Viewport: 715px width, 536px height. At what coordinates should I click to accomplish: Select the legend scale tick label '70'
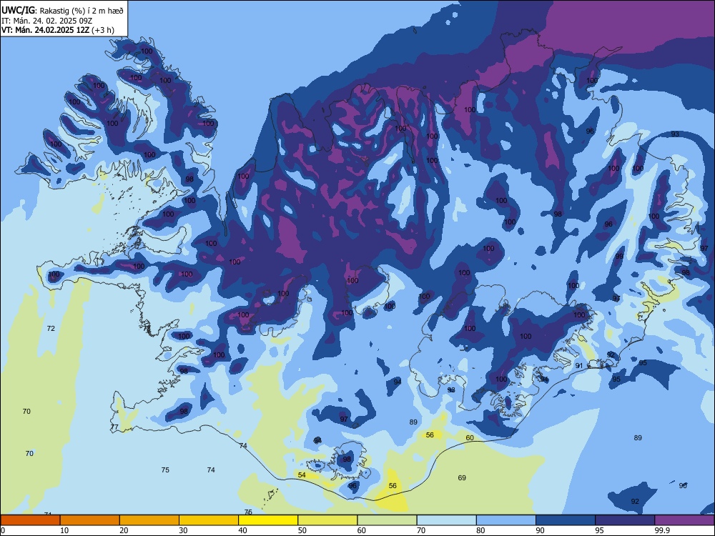(x=421, y=530)
